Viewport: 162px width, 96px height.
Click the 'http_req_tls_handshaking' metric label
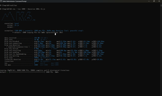pos(15,54)
